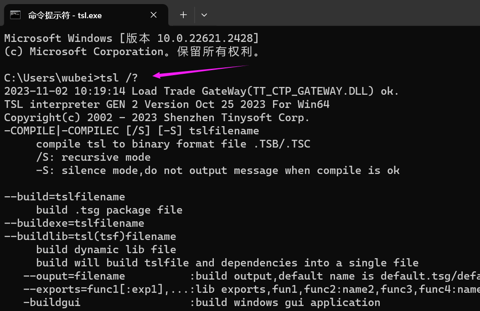Image resolution: width=480 pixels, height=311 pixels.
Task: Click the --buildexe=tslfilename option
Action: coord(74,223)
